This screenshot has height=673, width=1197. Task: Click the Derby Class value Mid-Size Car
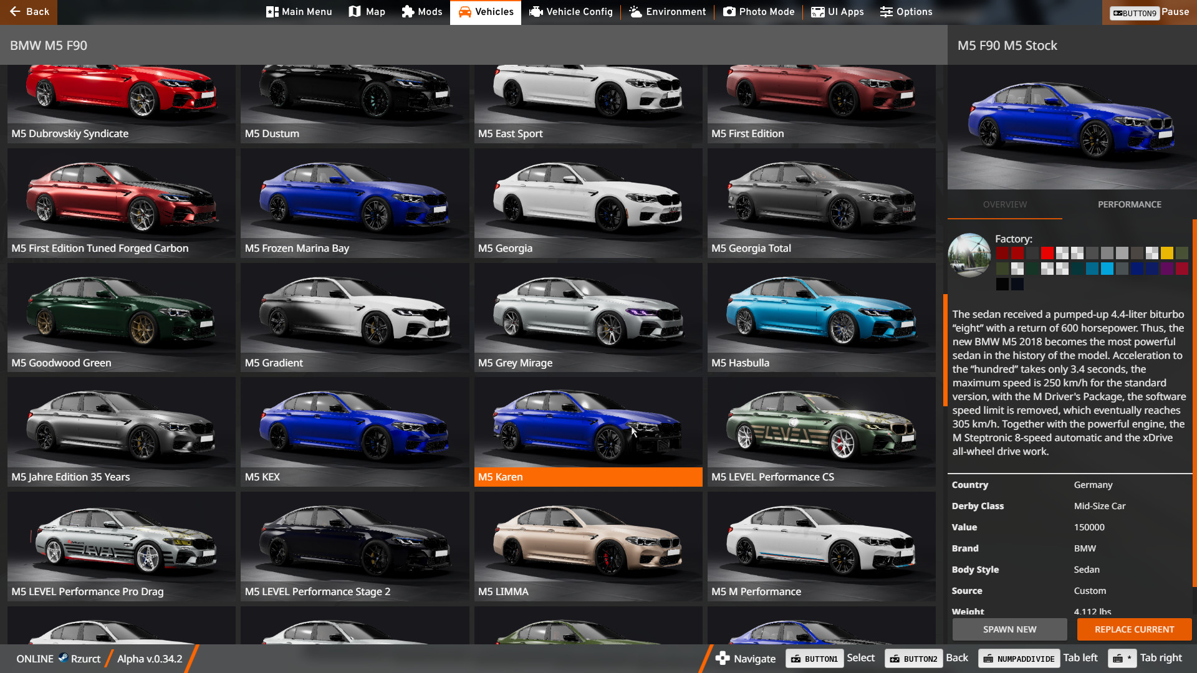click(x=1100, y=506)
